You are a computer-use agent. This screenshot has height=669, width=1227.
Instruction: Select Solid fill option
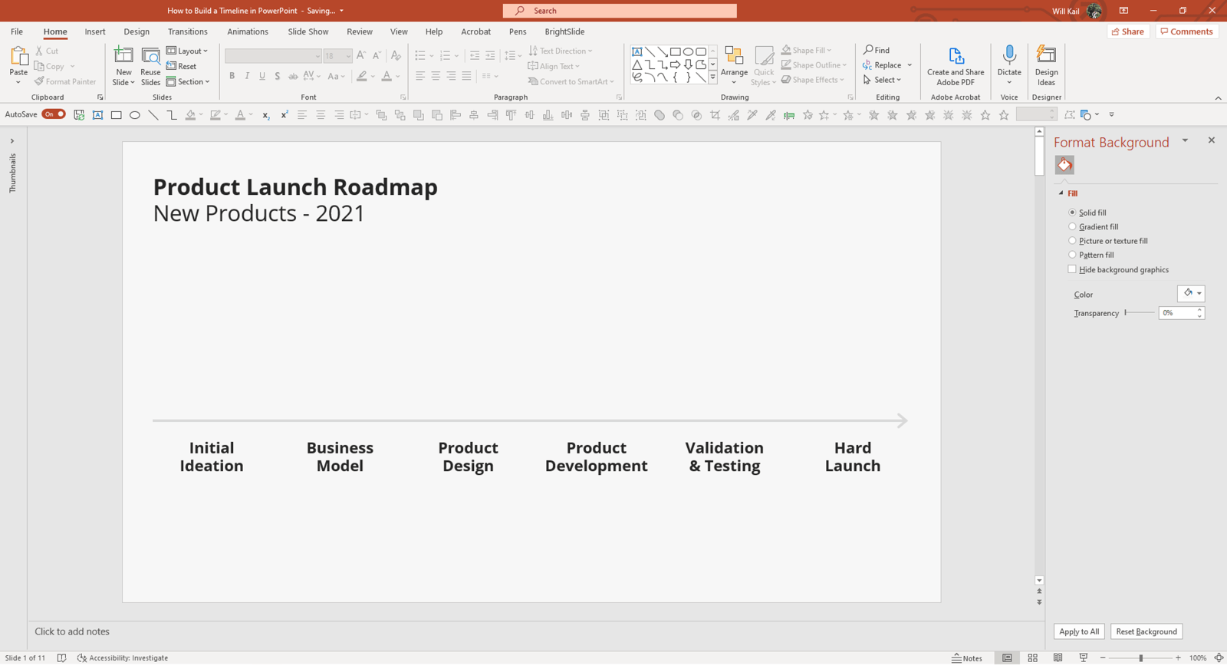[1072, 213]
